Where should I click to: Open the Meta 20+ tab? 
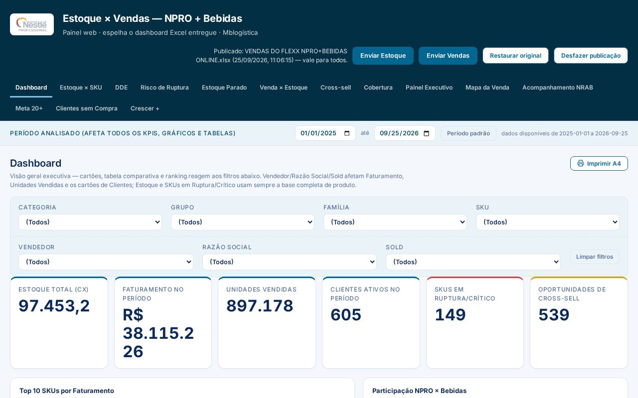coord(29,108)
